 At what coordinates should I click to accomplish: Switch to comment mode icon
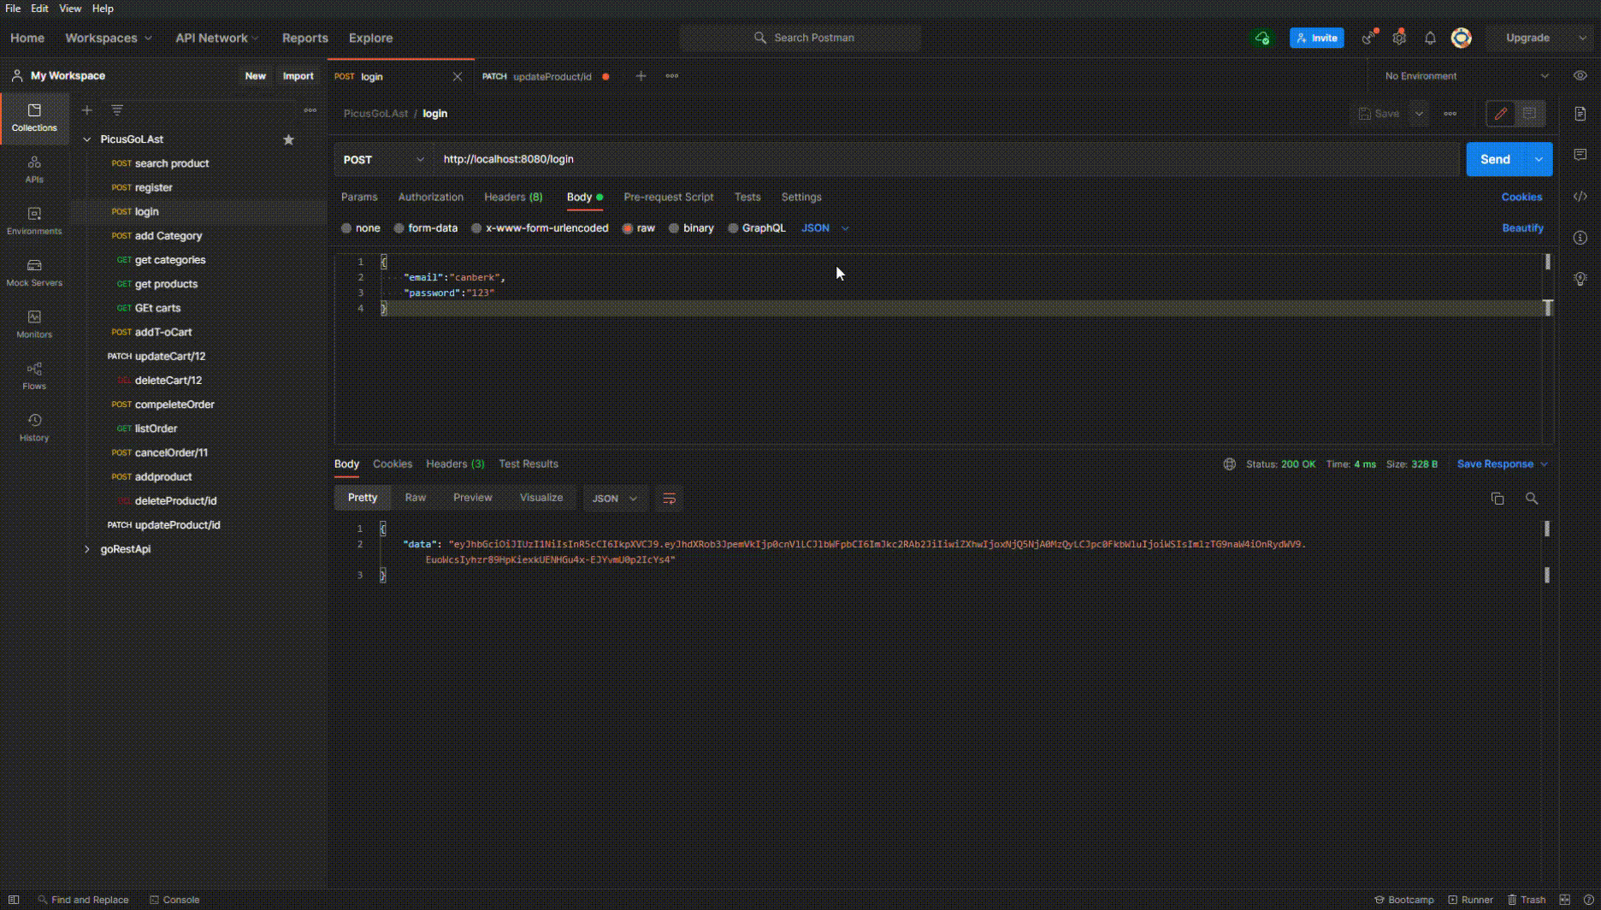(x=1529, y=114)
